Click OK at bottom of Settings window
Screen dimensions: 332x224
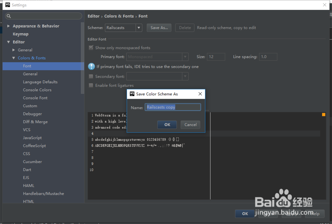(x=245, y=214)
